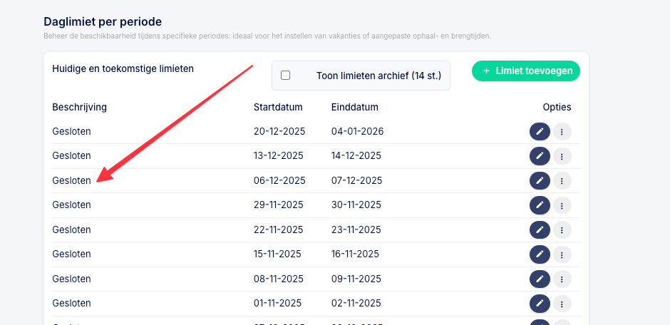
Task: Click pencil icon for 29-11-2025 row
Action: click(x=540, y=205)
